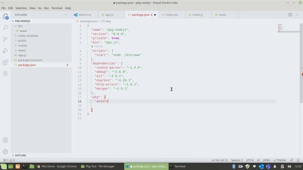Split the editor to the right
This screenshot has height=170, width=303.
290,15
